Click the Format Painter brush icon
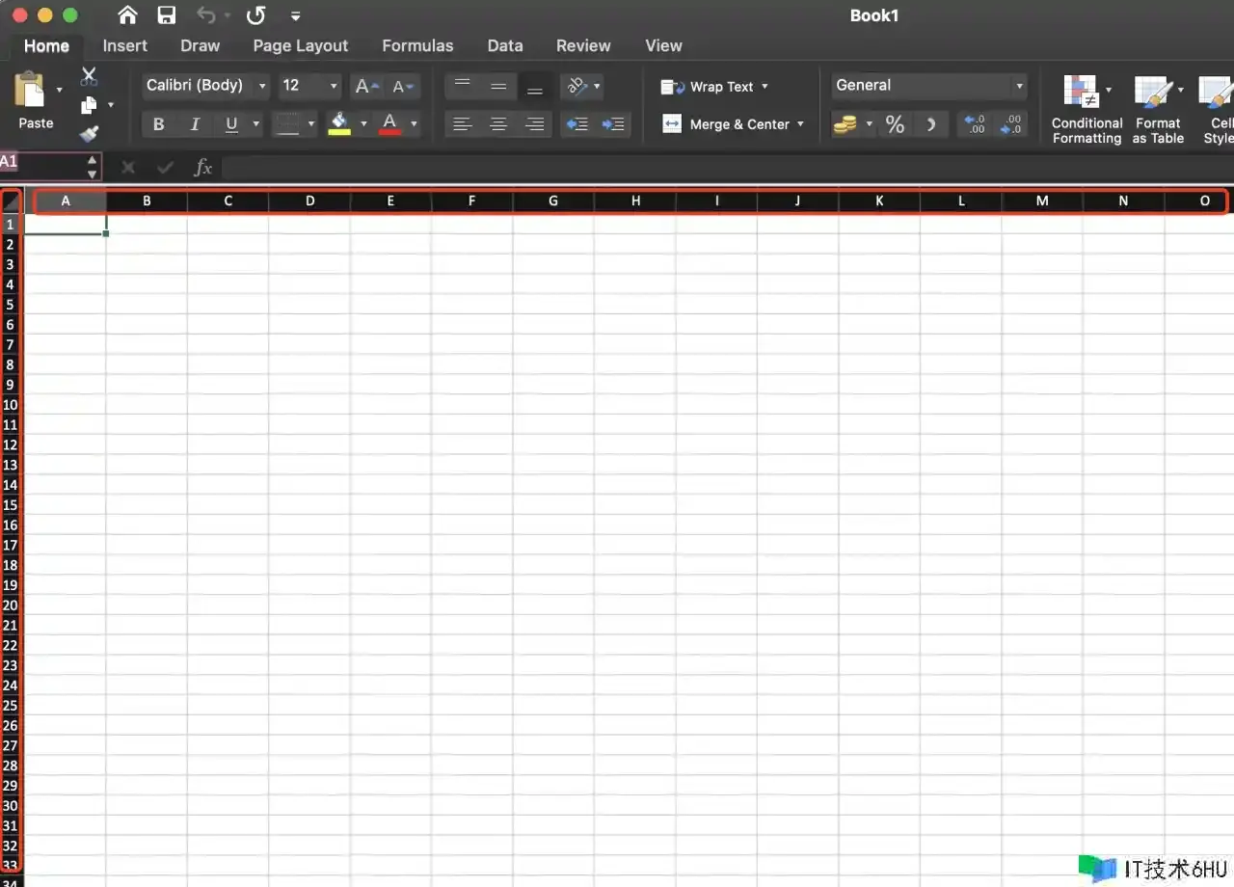 tap(89, 133)
